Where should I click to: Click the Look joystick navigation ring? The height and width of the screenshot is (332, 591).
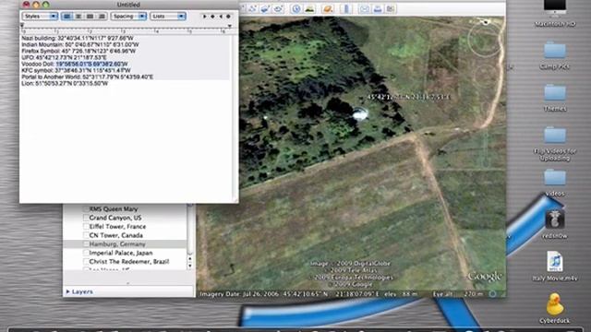click(485, 40)
